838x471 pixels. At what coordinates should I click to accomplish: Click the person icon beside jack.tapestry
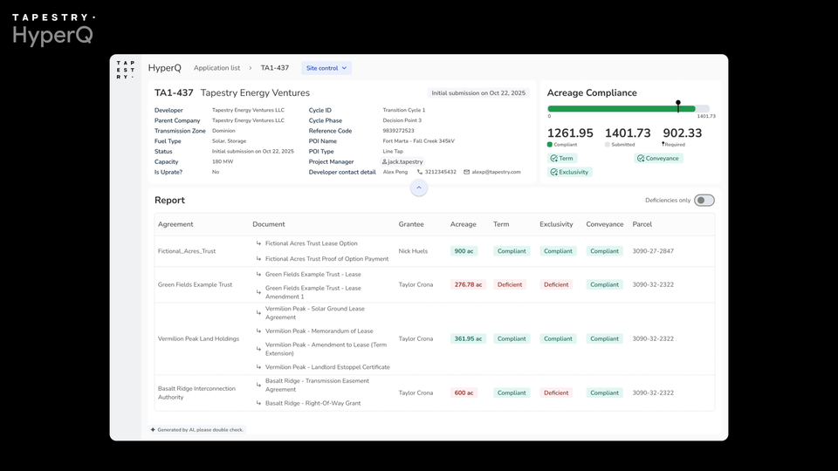(385, 162)
